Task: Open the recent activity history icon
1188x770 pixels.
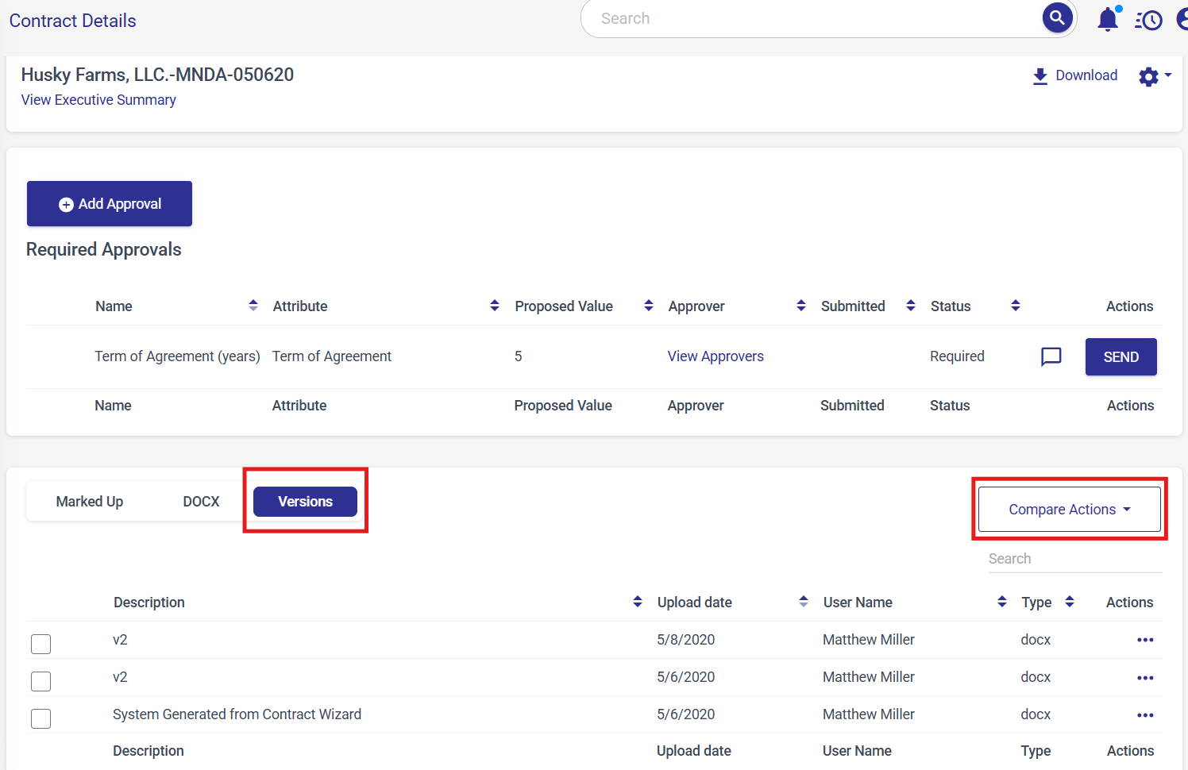Action: (x=1148, y=20)
